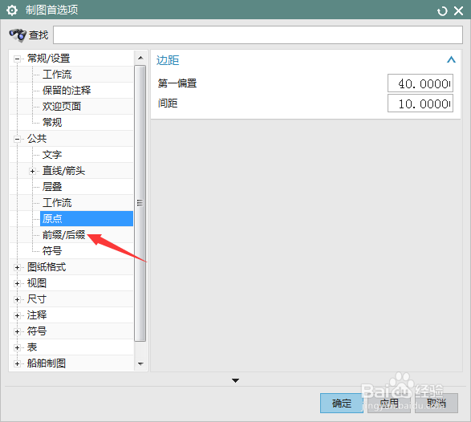The height and width of the screenshot is (422, 471).
Task: Select 文字 under 公共
Action: tap(52, 155)
